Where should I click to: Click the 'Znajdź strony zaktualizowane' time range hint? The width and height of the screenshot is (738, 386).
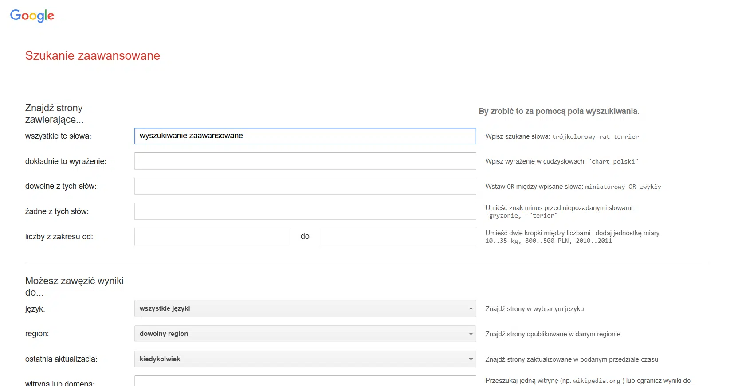tap(573, 359)
